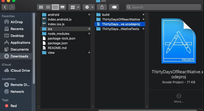Select the package-lock.json file
The image size is (204, 111).
[66, 38]
